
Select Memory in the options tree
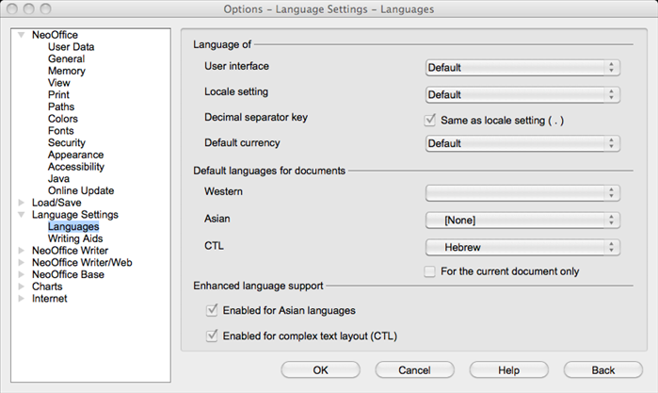click(67, 71)
